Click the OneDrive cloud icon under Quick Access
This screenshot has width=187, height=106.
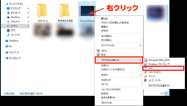click(x=8, y=17)
